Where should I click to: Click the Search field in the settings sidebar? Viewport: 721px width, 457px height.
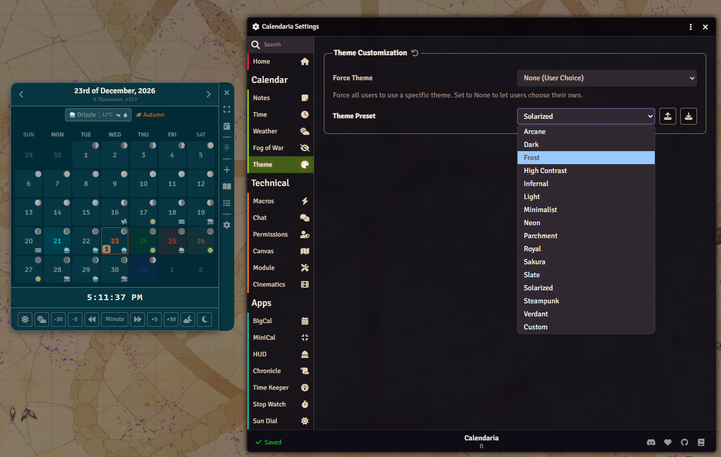pos(281,44)
